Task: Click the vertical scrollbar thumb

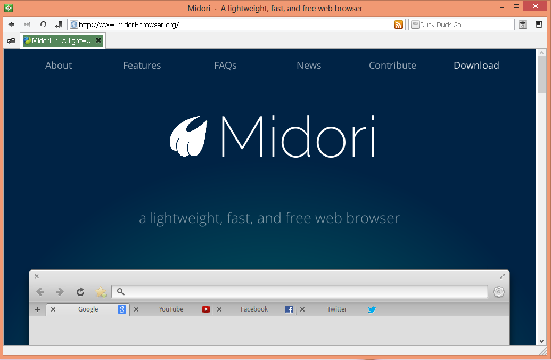Action: [541, 75]
